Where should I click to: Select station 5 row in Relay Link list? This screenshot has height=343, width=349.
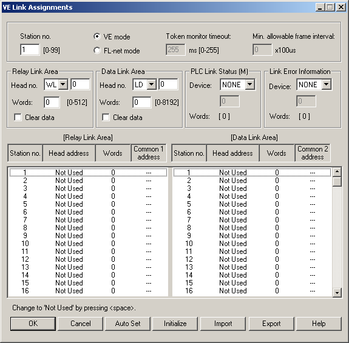point(88,204)
